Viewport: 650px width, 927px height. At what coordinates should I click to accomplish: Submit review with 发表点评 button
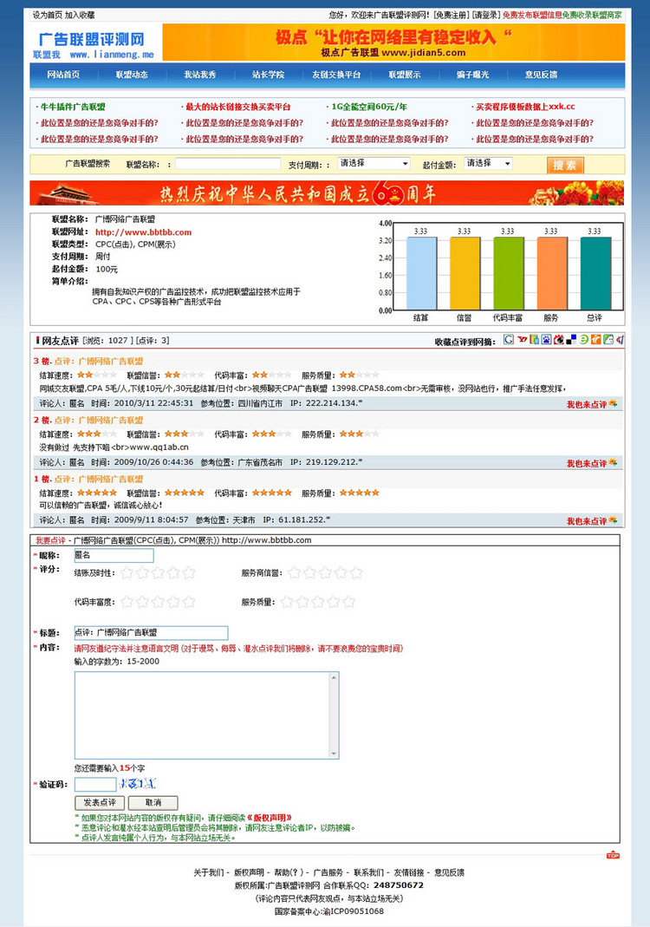100,802
